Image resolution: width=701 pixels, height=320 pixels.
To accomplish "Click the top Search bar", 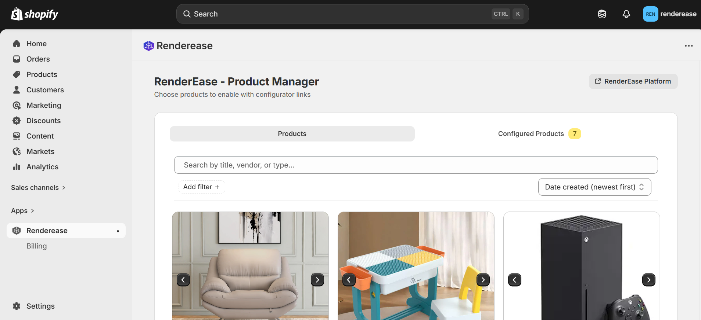I will [353, 14].
